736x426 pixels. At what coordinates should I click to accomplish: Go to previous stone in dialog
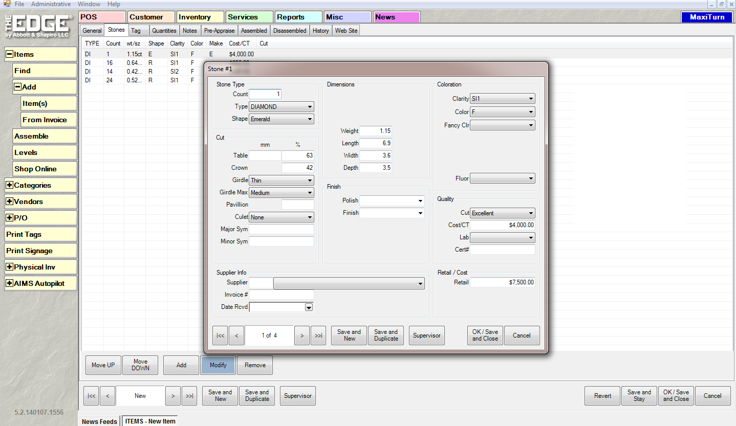(x=236, y=335)
